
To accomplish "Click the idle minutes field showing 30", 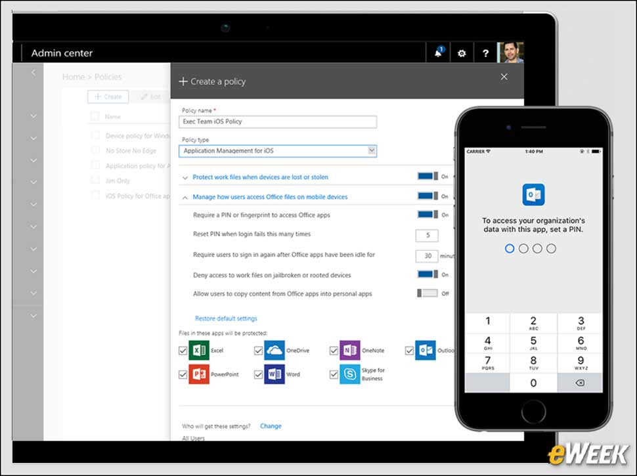I will coord(427,256).
